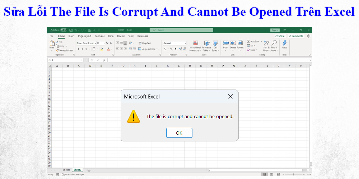The width and height of the screenshot is (359, 179).
Task: Click OK in the corrupt file dialog
Action: (x=179, y=133)
